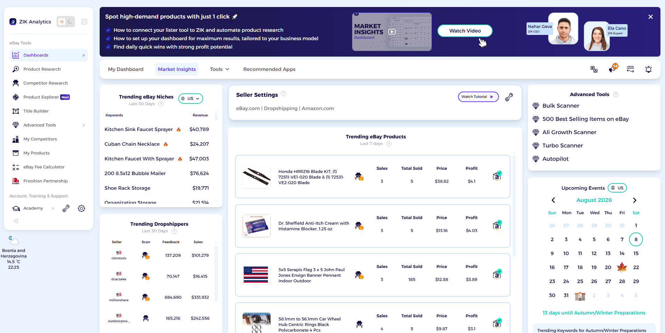Click the Honda blade product thumbnail
This screenshot has width=665, height=333.
(257, 176)
